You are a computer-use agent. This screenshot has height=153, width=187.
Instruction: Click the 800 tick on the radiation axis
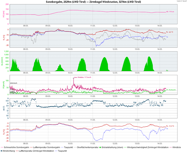click(x=7, y=58)
